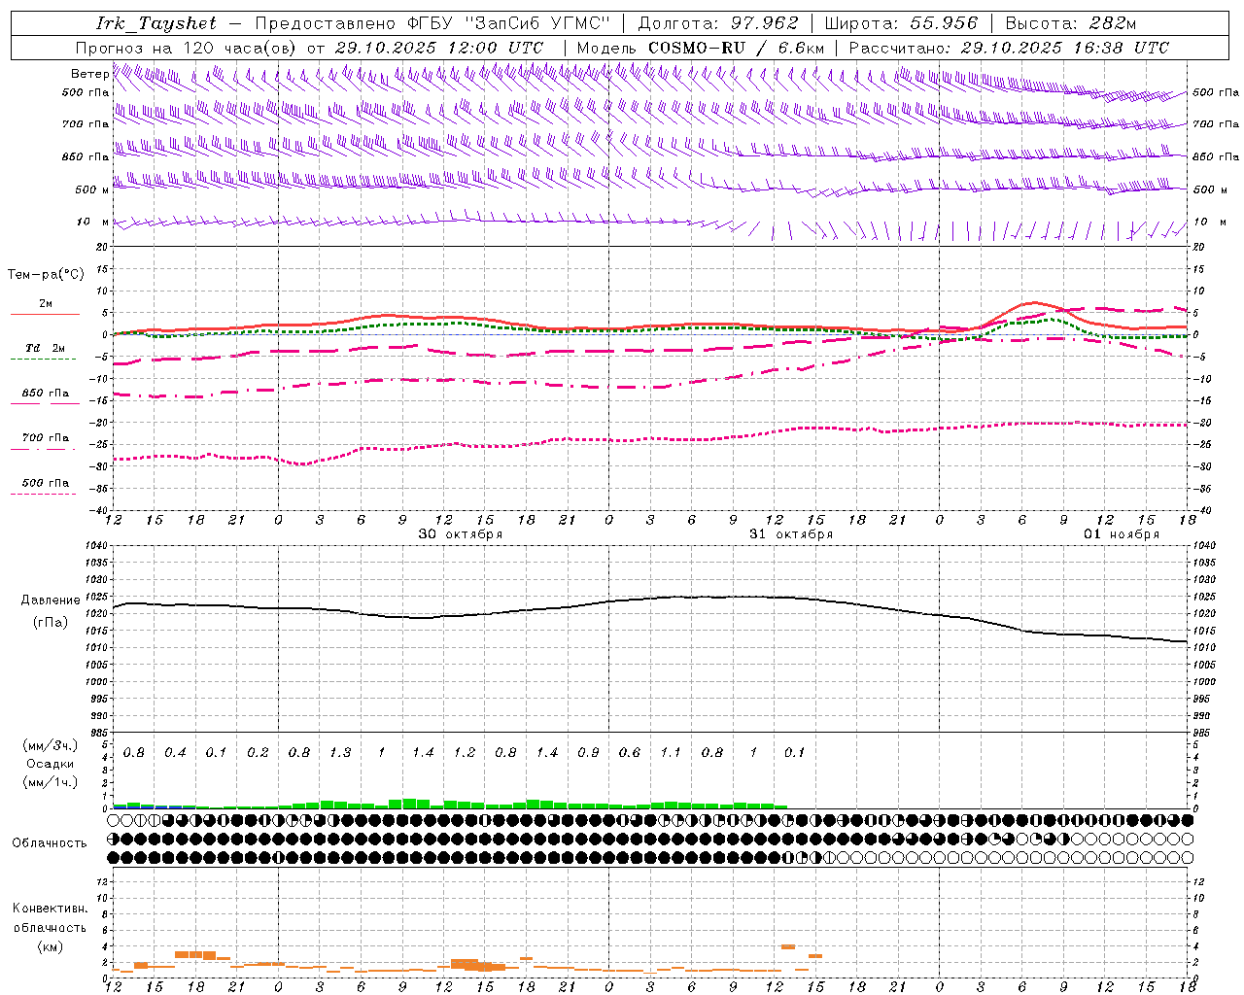This screenshot has width=1244, height=995.
Task: Click the Тем-ра(°C) axis title
Action: [x=46, y=275]
